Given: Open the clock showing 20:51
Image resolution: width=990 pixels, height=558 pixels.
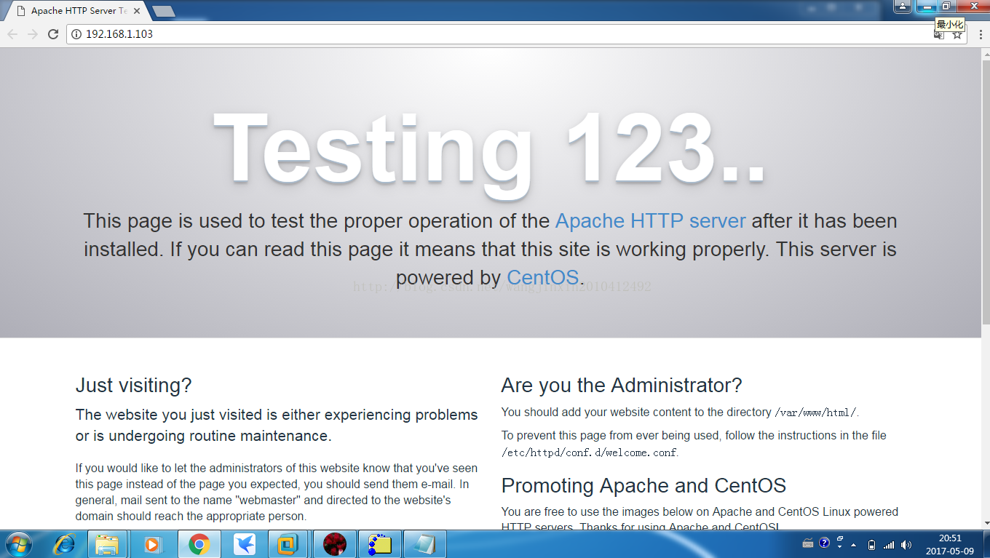Looking at the screenshot, I should pos(950,544).
